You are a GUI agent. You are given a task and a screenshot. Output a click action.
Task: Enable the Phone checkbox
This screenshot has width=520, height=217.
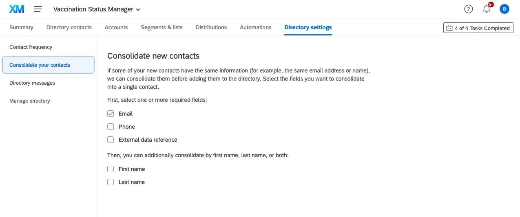[111, 127]
